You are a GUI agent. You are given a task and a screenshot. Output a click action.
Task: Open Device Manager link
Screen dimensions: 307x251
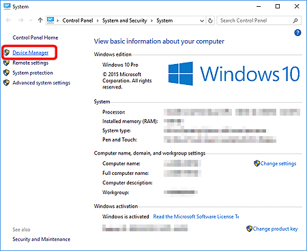(x=31, y=52)
